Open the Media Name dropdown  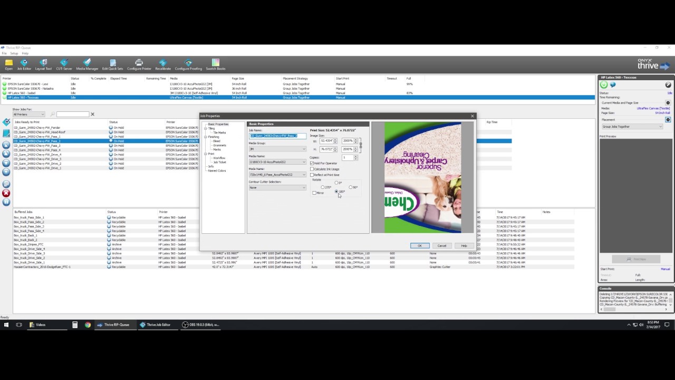click(x=277, y=161)
